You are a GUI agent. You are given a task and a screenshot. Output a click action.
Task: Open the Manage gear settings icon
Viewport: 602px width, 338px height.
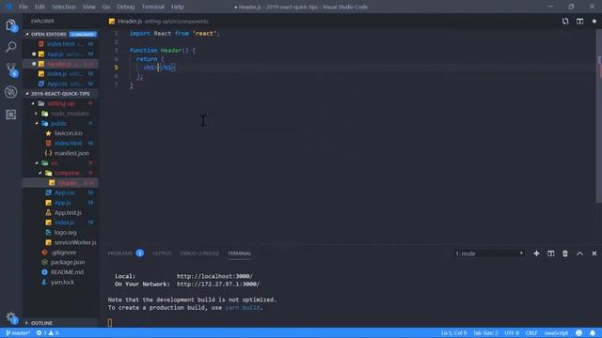coord(10,317)
